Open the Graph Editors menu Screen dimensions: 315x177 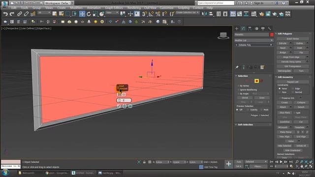114,8
